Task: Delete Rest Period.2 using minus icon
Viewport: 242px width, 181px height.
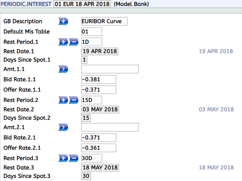Action: (74, 100)
